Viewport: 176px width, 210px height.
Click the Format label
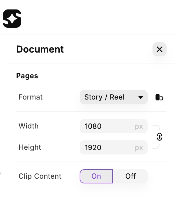31,97
